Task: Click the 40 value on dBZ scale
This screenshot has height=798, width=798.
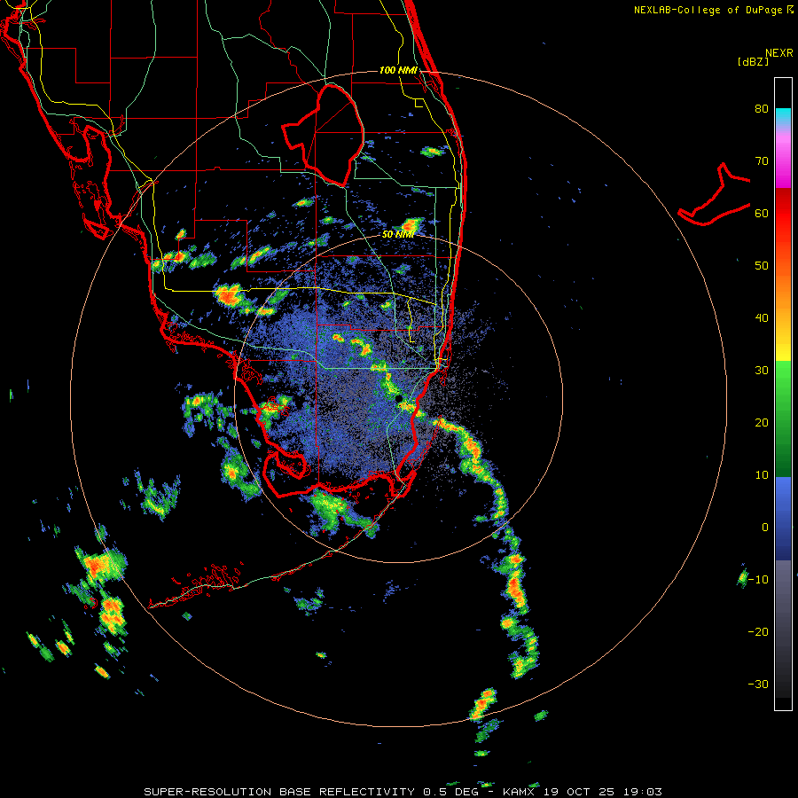Action: [x=762, y=318]
